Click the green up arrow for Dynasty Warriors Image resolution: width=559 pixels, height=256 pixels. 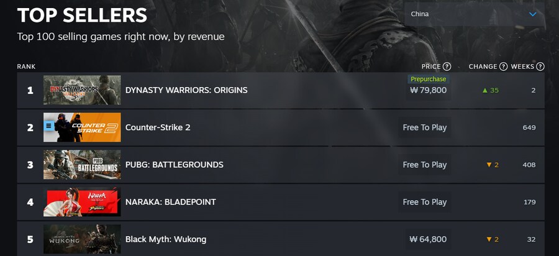485,90
